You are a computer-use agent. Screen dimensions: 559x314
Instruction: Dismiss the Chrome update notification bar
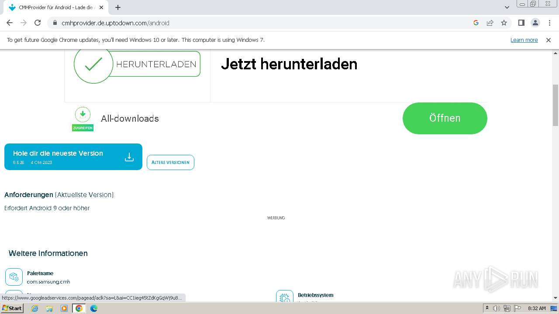[549, 40]
